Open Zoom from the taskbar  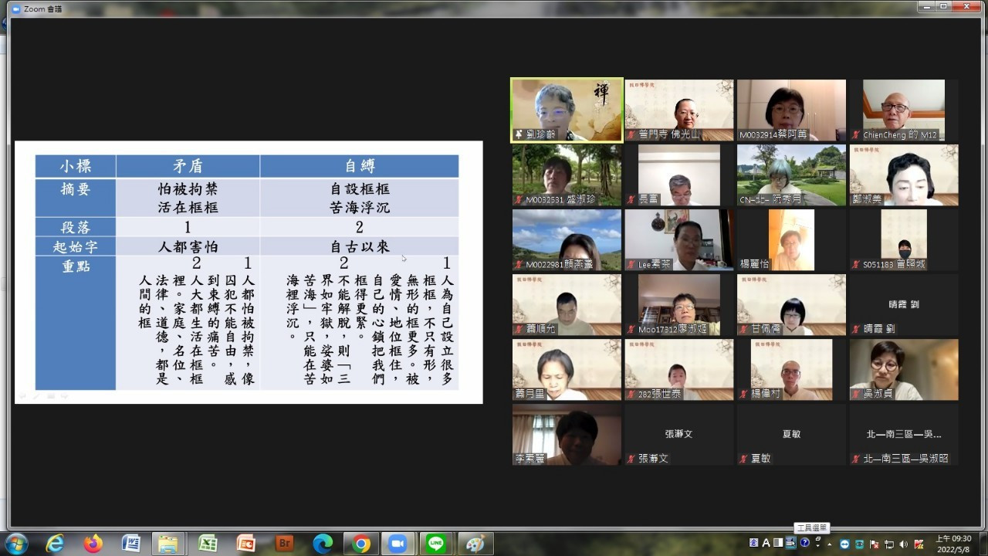(x=398, y=544)
